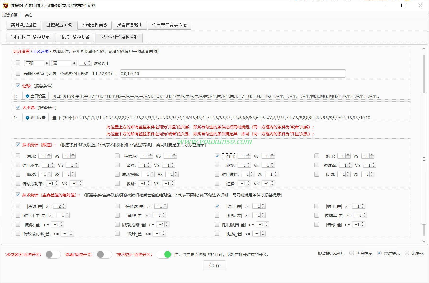429x283 pixels.
Task: Click the panel scrollbar up arrow
Action: click(424, 49)
